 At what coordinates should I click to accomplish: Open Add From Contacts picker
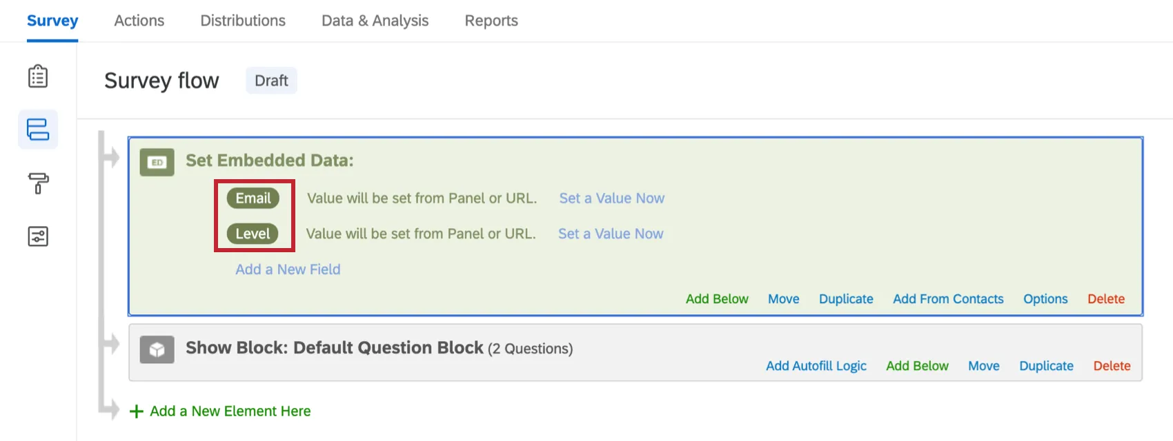pyautogui.click(x=947, y=298)
